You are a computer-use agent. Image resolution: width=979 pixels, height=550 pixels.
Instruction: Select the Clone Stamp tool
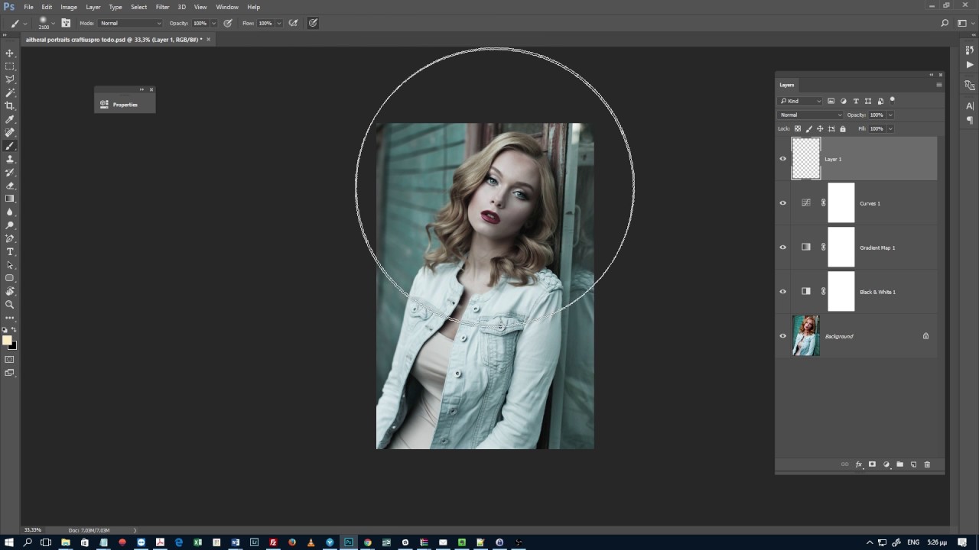click(x=10, y=159)
